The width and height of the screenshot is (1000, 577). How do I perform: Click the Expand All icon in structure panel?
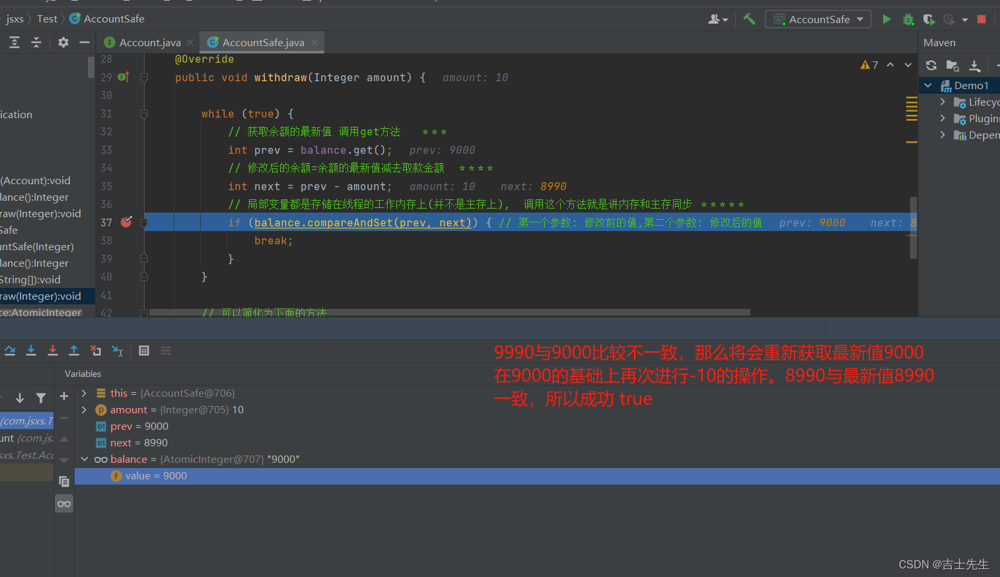(x=15, y=42)
